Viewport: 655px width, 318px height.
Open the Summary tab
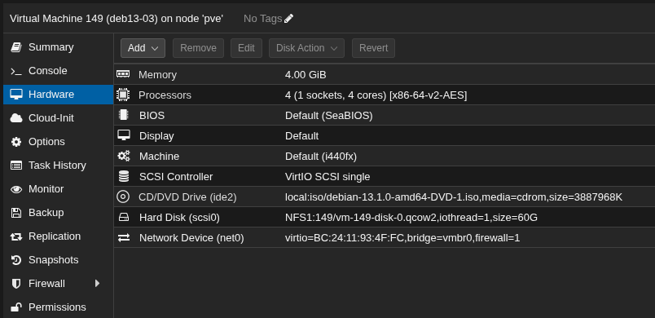coord(58,47)
